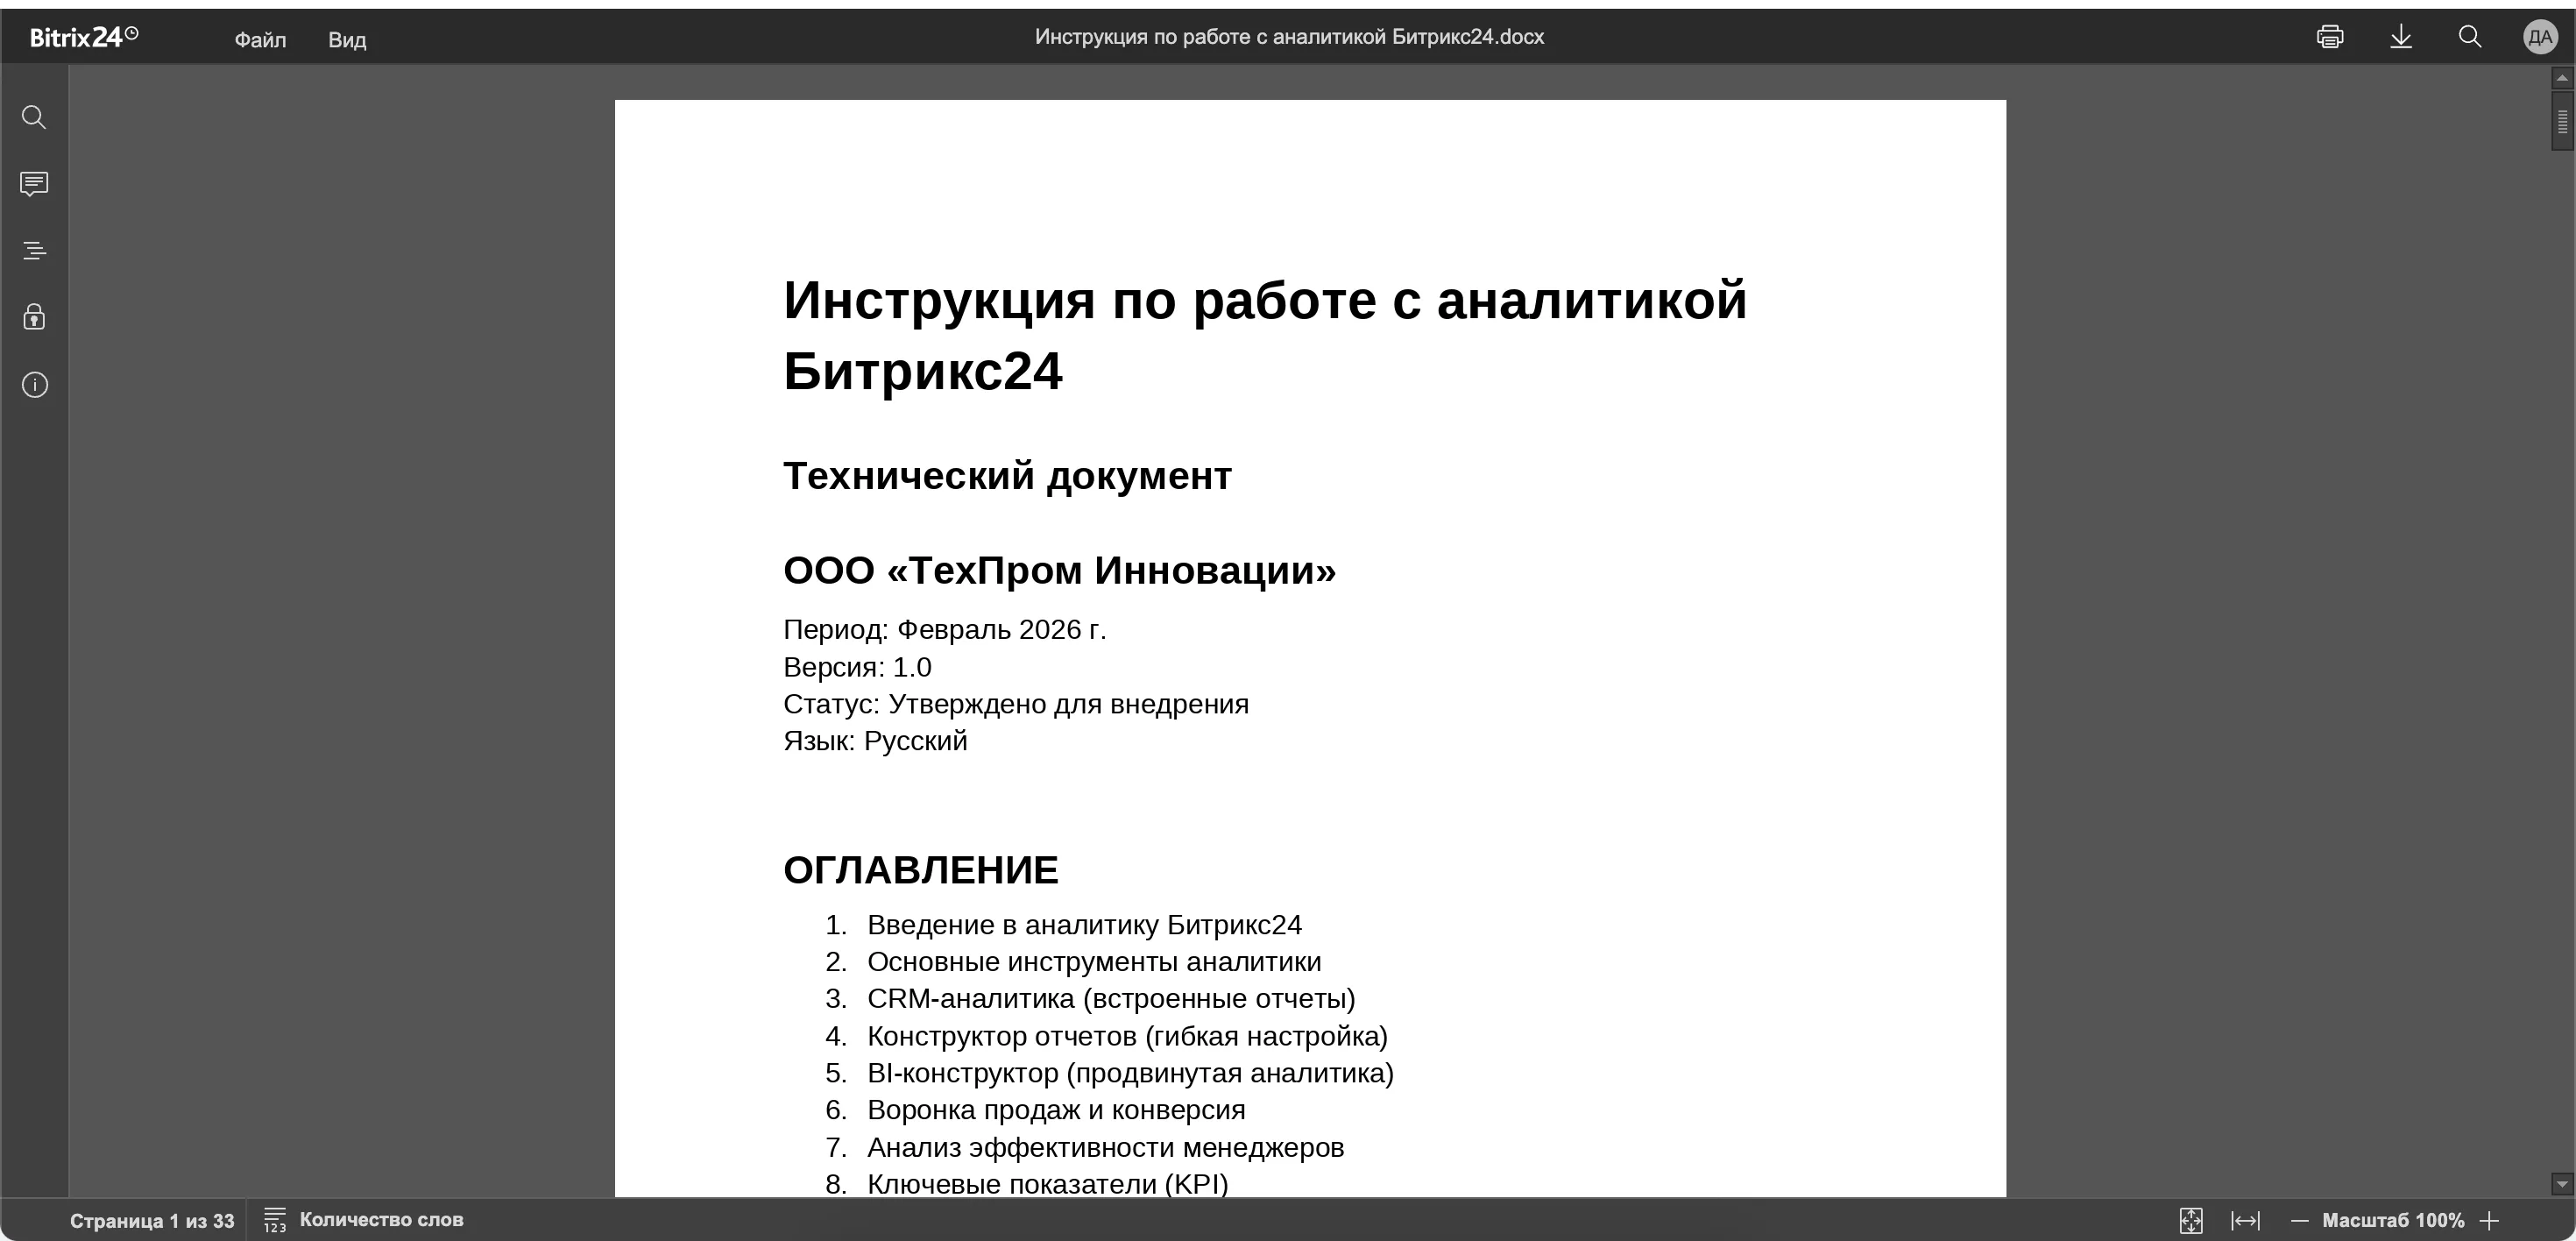The width and height of the screenshot is (2576, 1241).
Task: Click contents item BI-конструктор (продвинутая аналитика)
Action: [1130, 1073]
